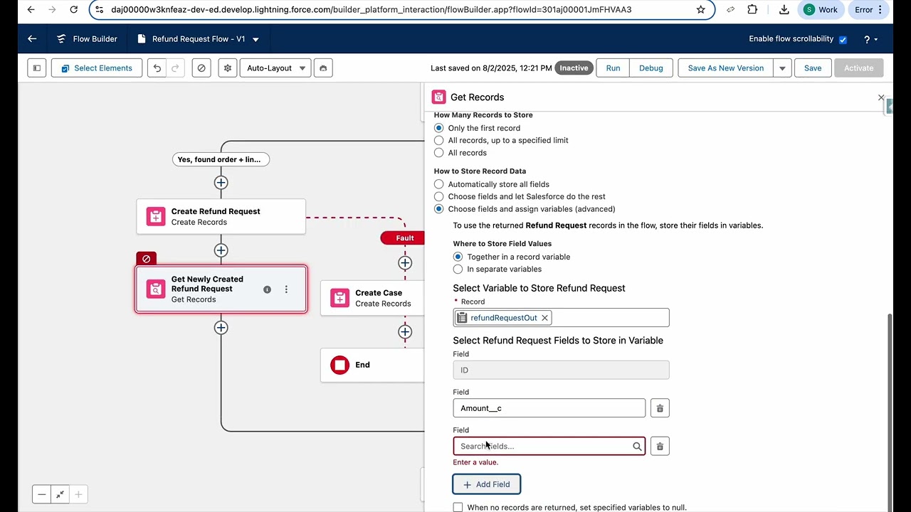This screenshot has width=911, height=512.
Task: Click the Fault connector label
Action: click(404, 238)
